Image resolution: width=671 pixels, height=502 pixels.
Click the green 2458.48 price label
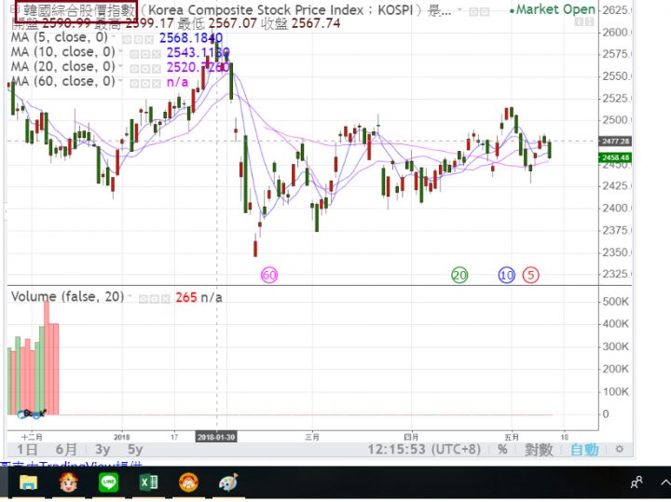click(x=614, y=157)
